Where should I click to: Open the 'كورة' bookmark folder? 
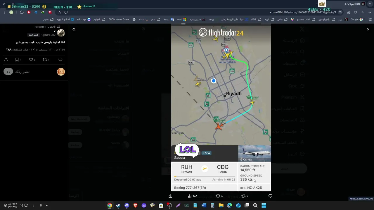click(269, 20)
